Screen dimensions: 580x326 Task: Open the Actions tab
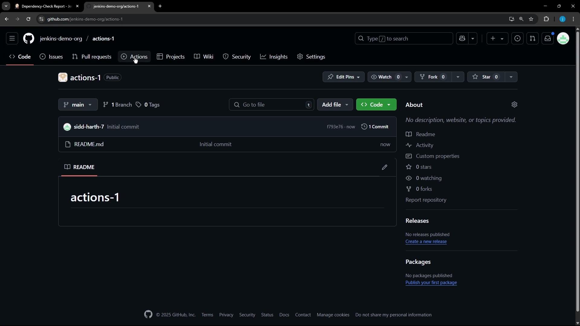coord(134,57)
